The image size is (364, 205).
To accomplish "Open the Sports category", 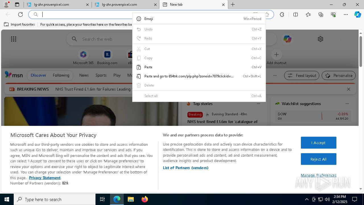I will 101,75.
